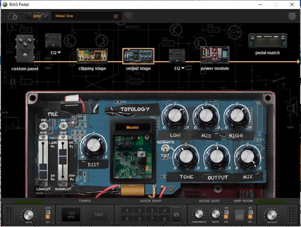Click the noise gate DECAY knob
The width and height of the screenshot is (301, 227).
pos(215,214)
